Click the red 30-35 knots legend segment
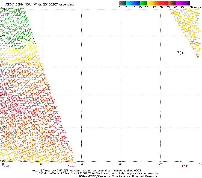 pos(165,3)
